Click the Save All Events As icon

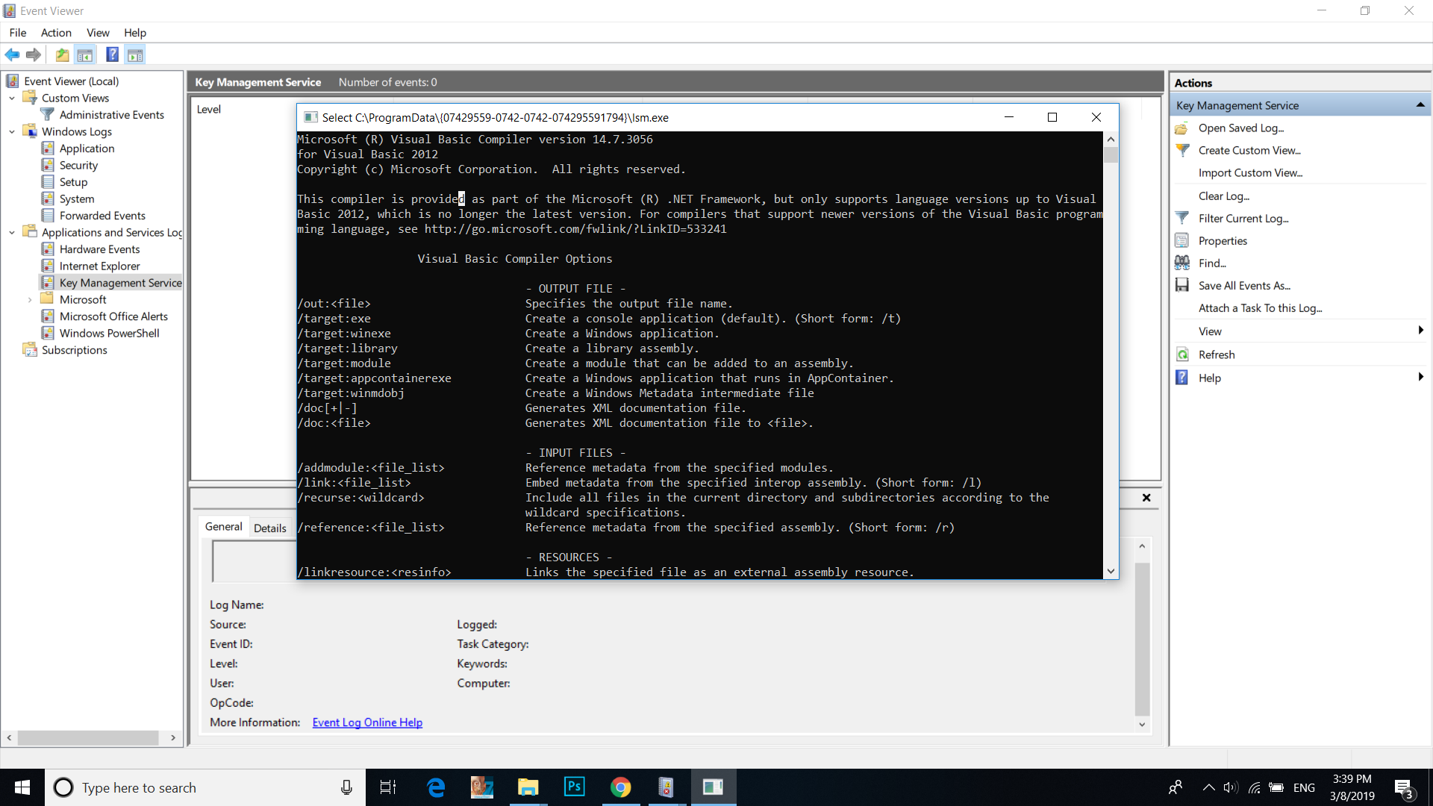pos(1182,285)
